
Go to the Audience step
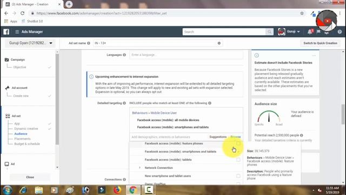[21, 134]
